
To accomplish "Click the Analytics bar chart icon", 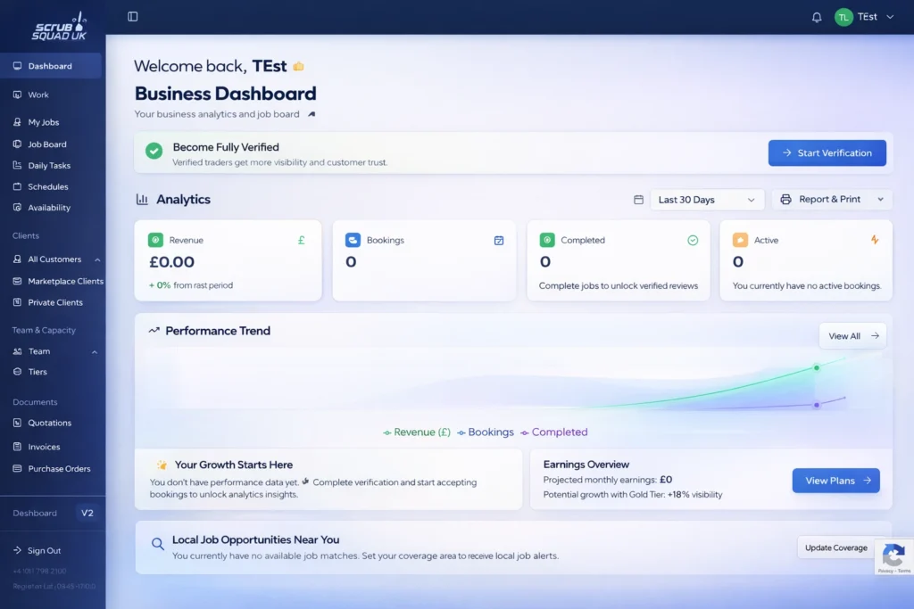I will (142, 199).
